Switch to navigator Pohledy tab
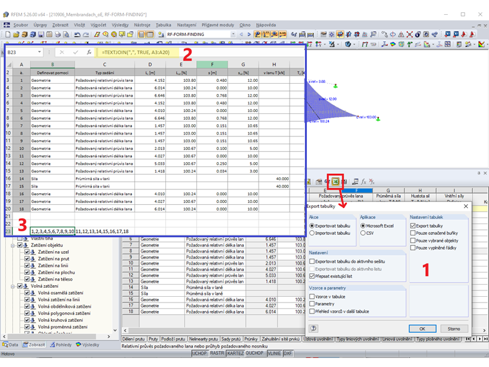This screenshot has height=367, width=489. [x=61, y=345]
